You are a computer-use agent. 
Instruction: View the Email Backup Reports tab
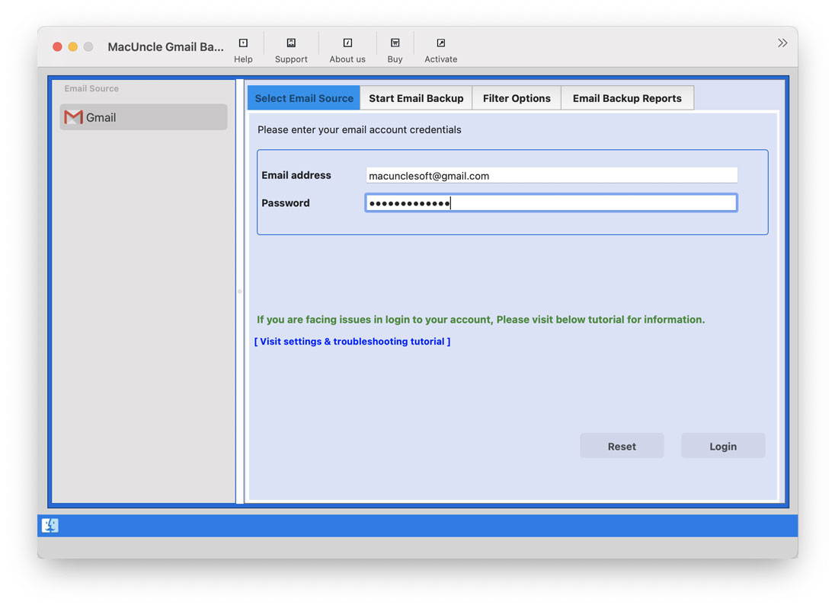(627, 97)
